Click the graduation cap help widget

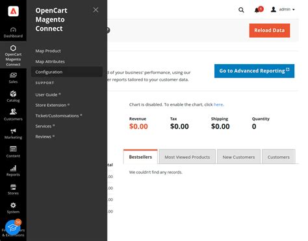tap(12, 227)
